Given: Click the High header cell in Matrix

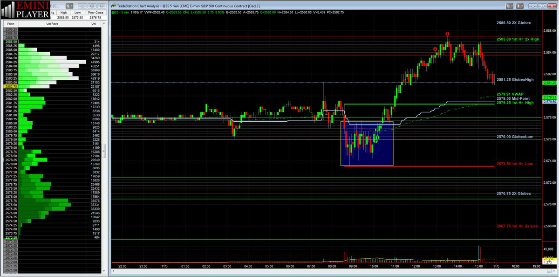Looking at the screenshot, I should (x=63, y=13).
